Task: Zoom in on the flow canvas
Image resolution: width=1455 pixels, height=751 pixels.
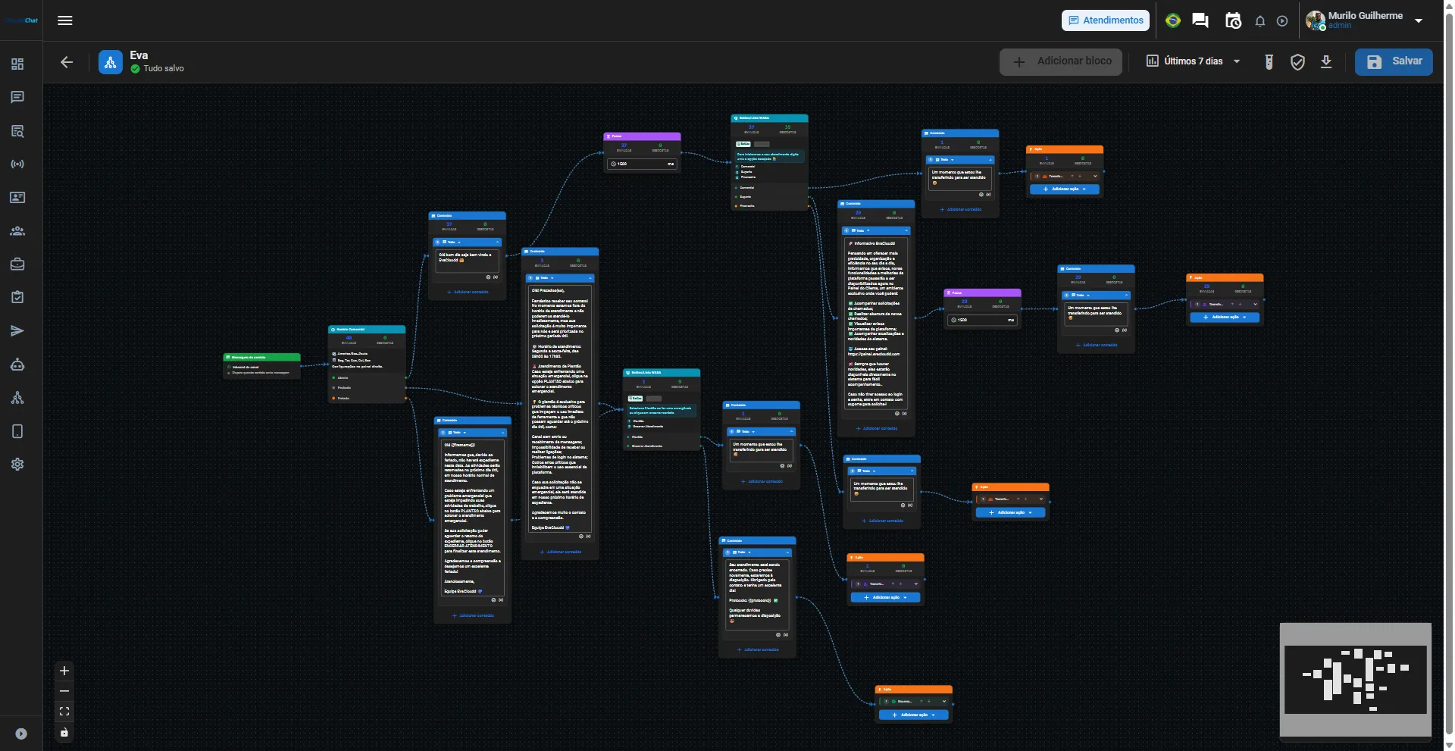Action: tap(64, 671)
